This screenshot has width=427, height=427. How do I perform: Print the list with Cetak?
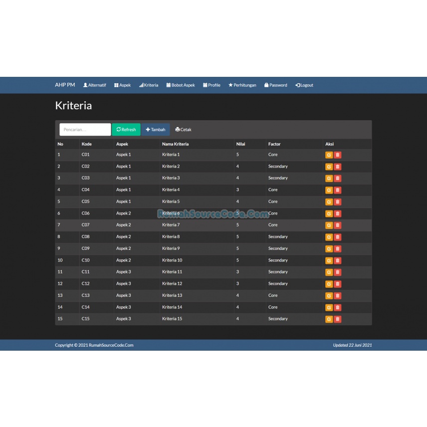pos(183,130)
